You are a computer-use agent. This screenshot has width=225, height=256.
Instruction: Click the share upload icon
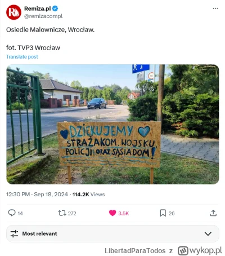tap(213, 213)
